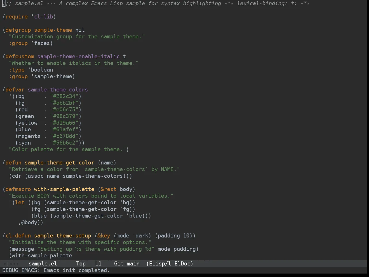Click on the 'defun' keyword

(x=13, y=163)
